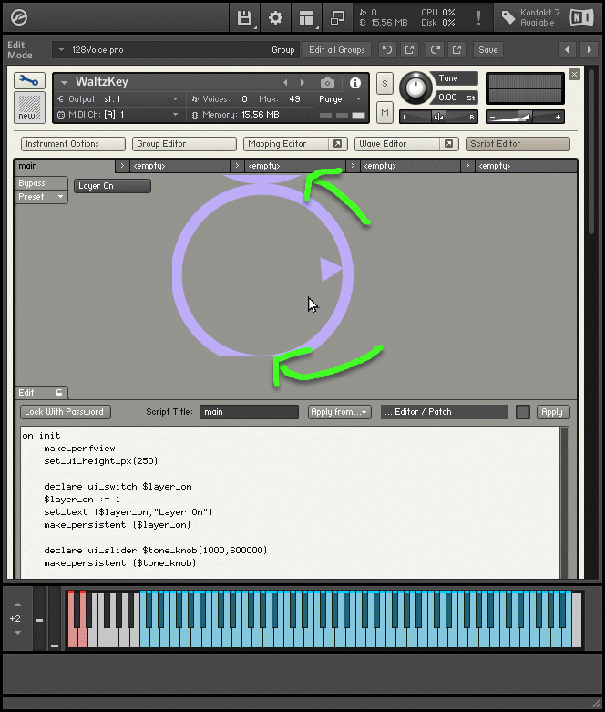605x712 pixels.
Task: Open the script Preset dropdown
Action: tap(41, 197)
